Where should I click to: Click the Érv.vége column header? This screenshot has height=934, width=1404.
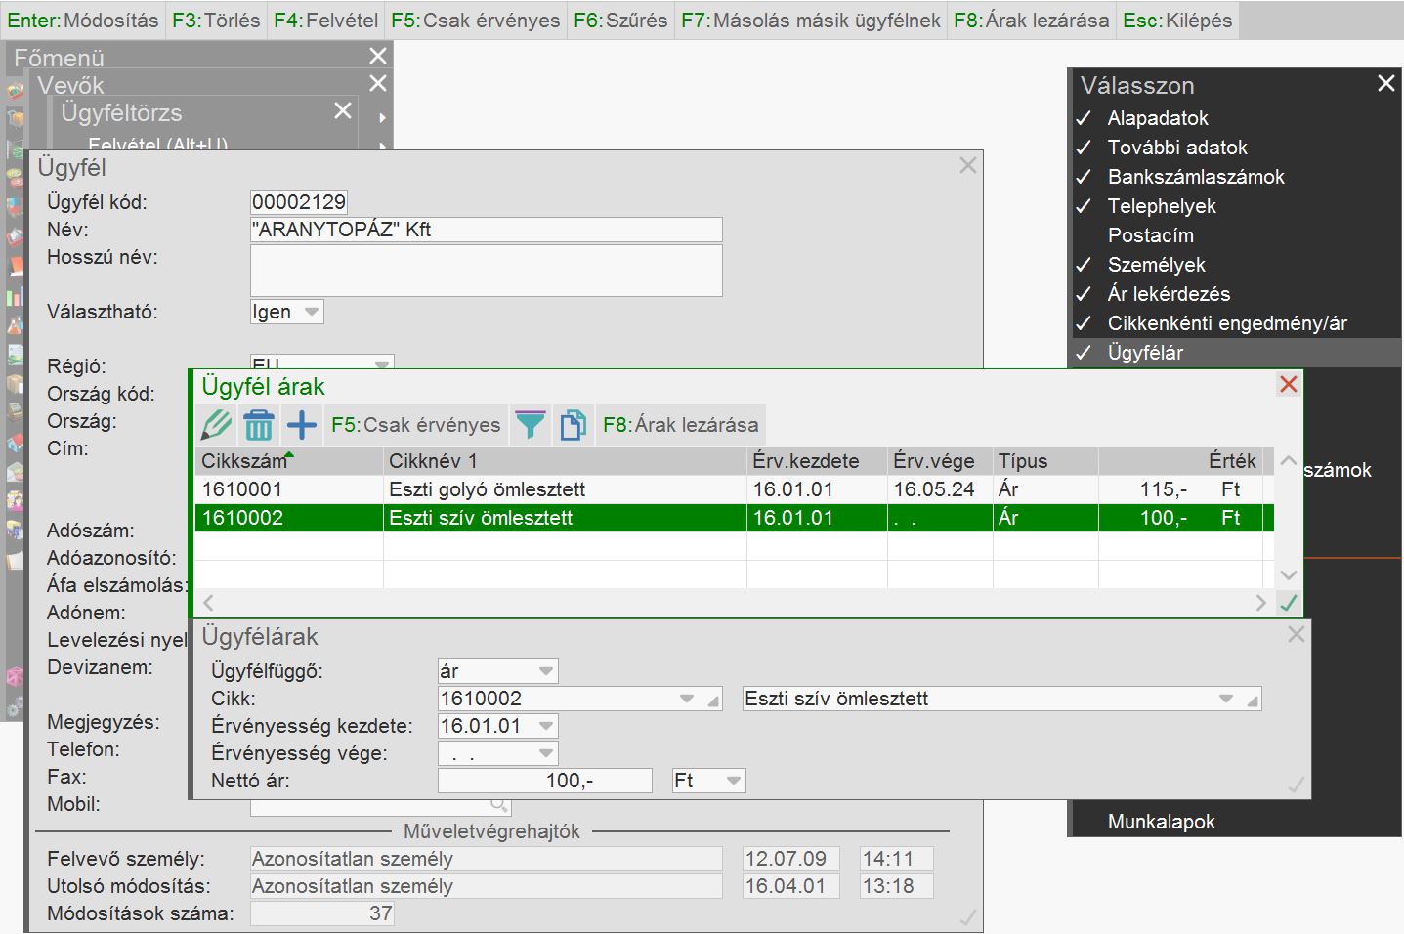pos(940,461)
